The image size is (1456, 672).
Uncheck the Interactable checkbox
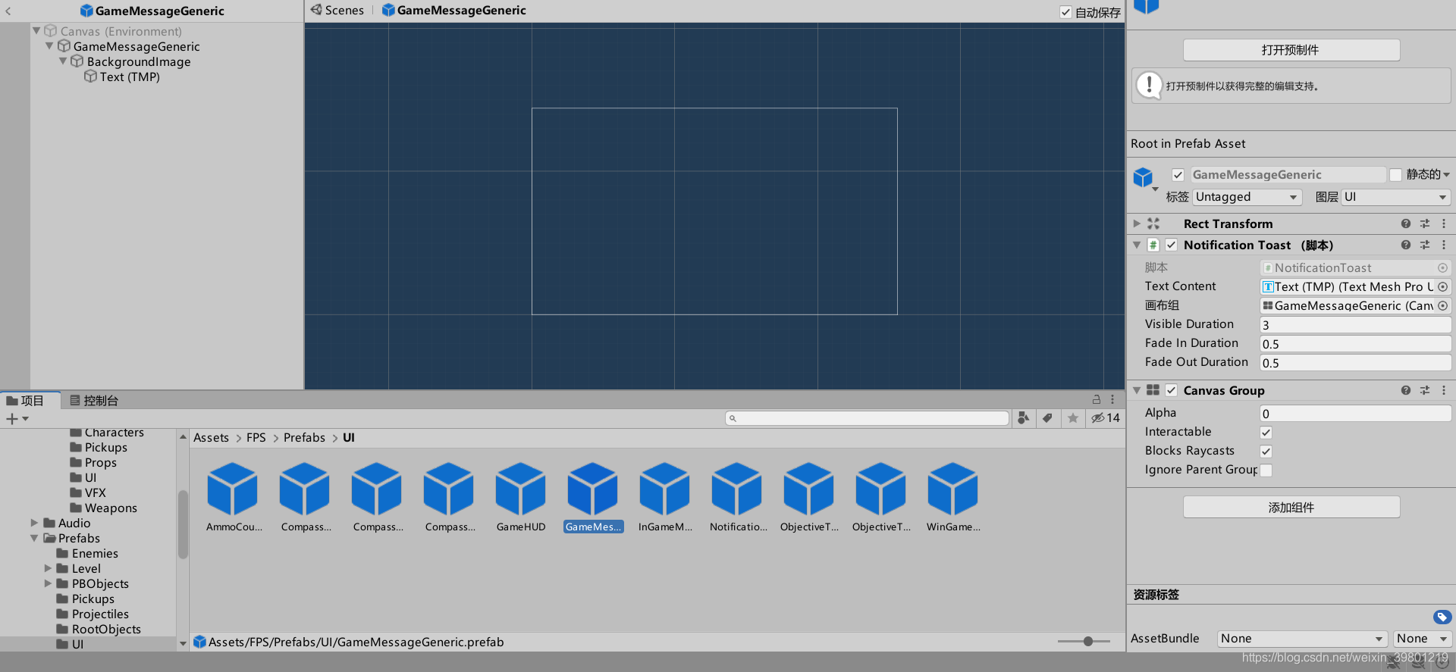(x=1266, y=433)
